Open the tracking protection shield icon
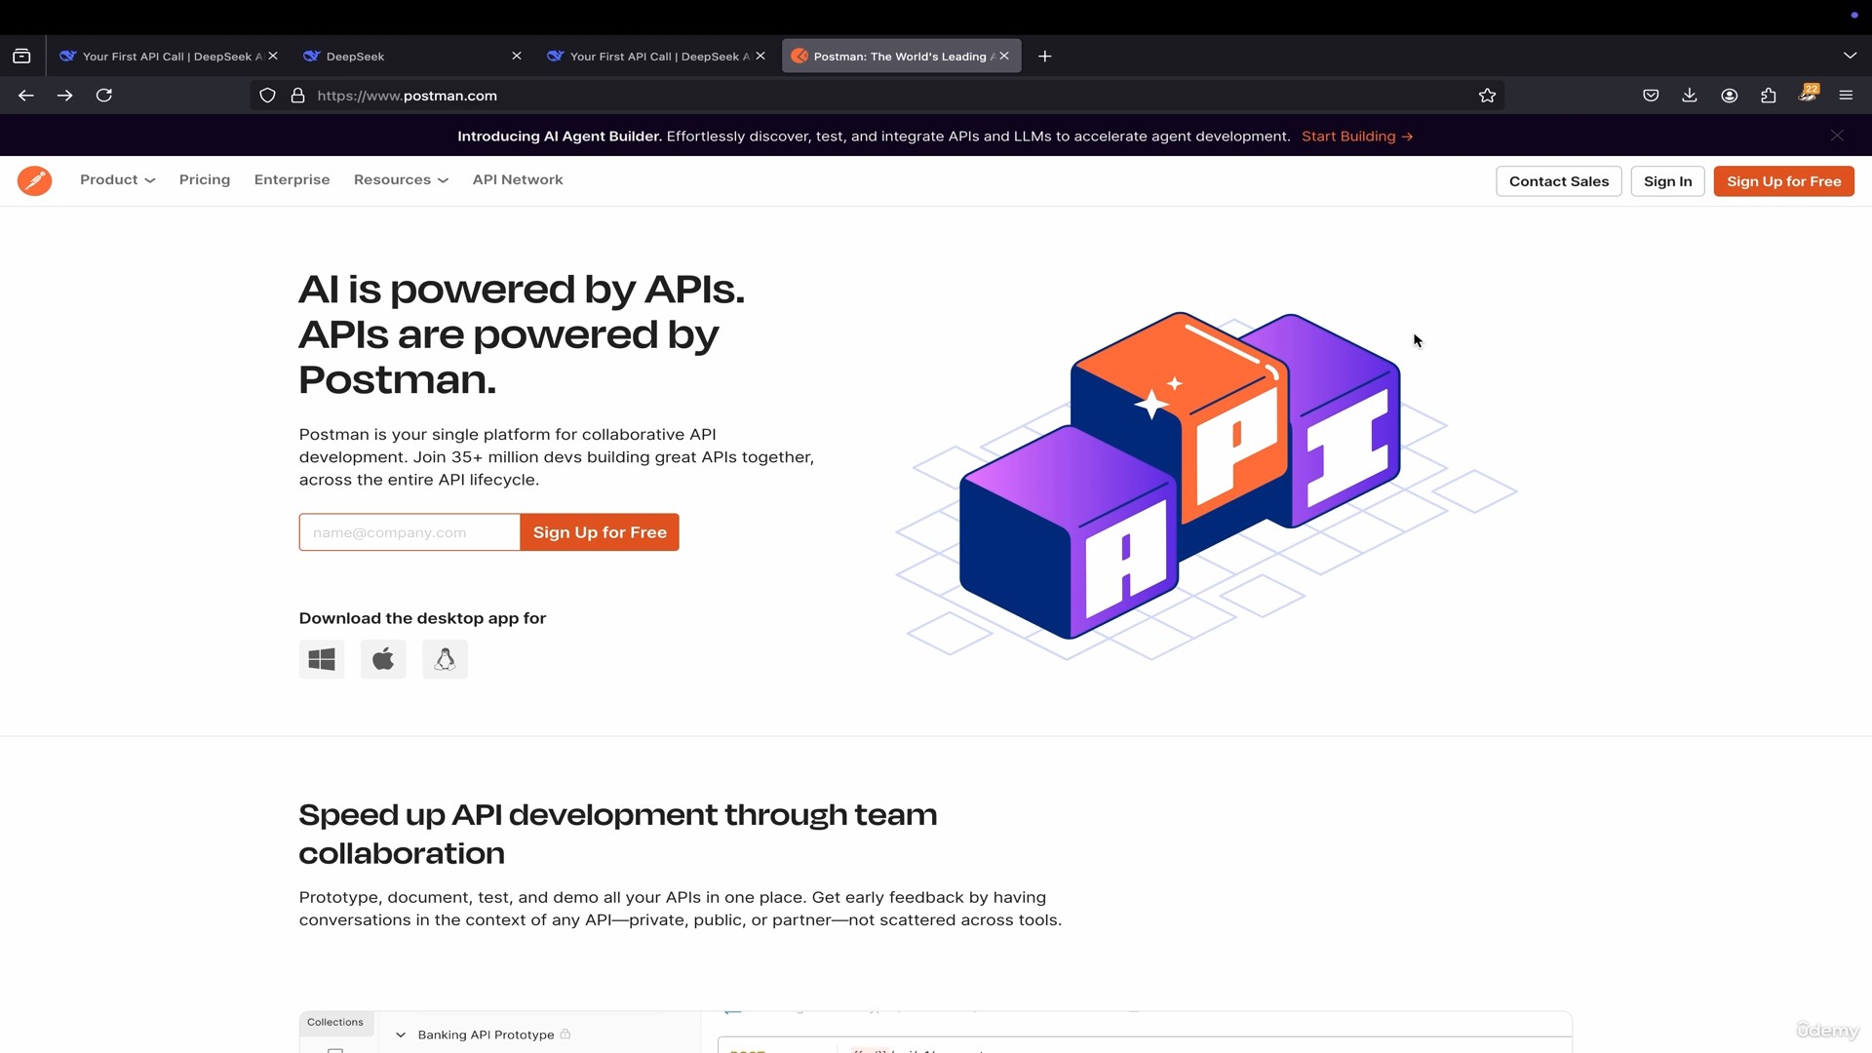 pyautogui.click(x=267, y=96)
